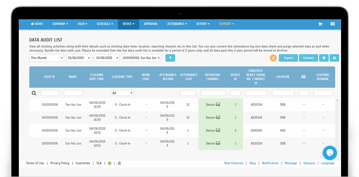
Task: Open the Guarantee link
Action: coord(83,163)
